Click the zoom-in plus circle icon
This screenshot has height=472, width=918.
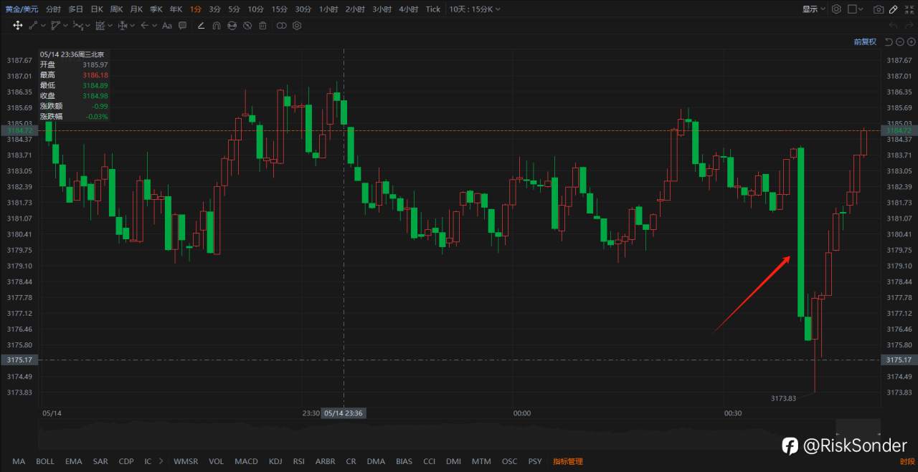click(911, 42)
